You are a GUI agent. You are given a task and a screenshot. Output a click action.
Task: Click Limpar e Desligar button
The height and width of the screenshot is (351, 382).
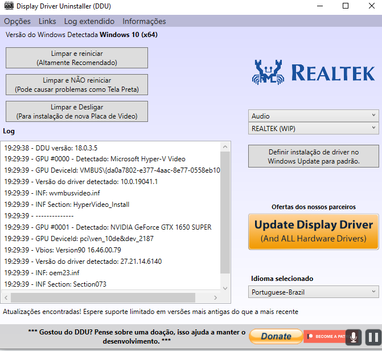tap(77, 112)
